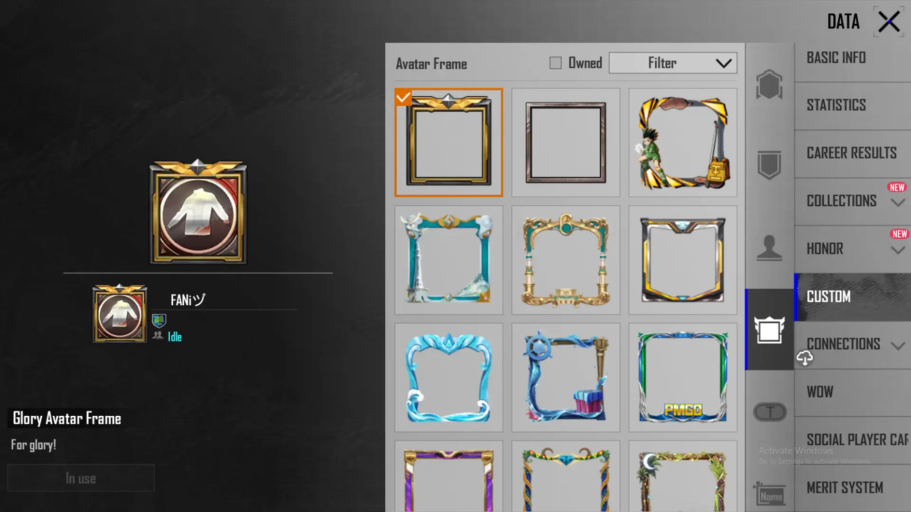Expand the Honor section chevron
The width and height of the screenshot is (911, 512).
[x=898, y=250]
